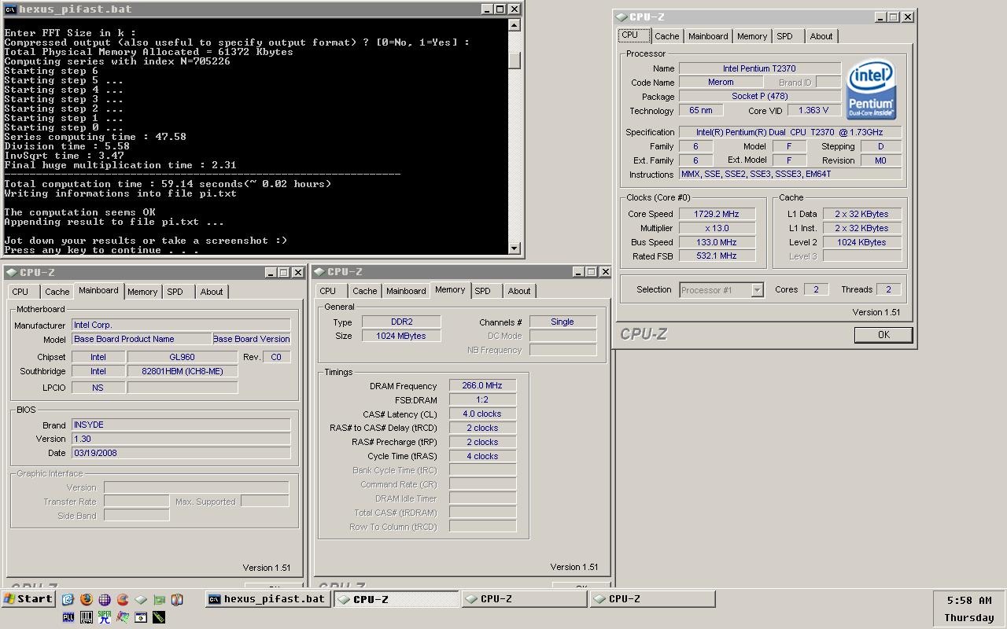Click the pressed CPU-Z taskbar button
This screenshot has width=1007, height=629.
click(397, 599)
